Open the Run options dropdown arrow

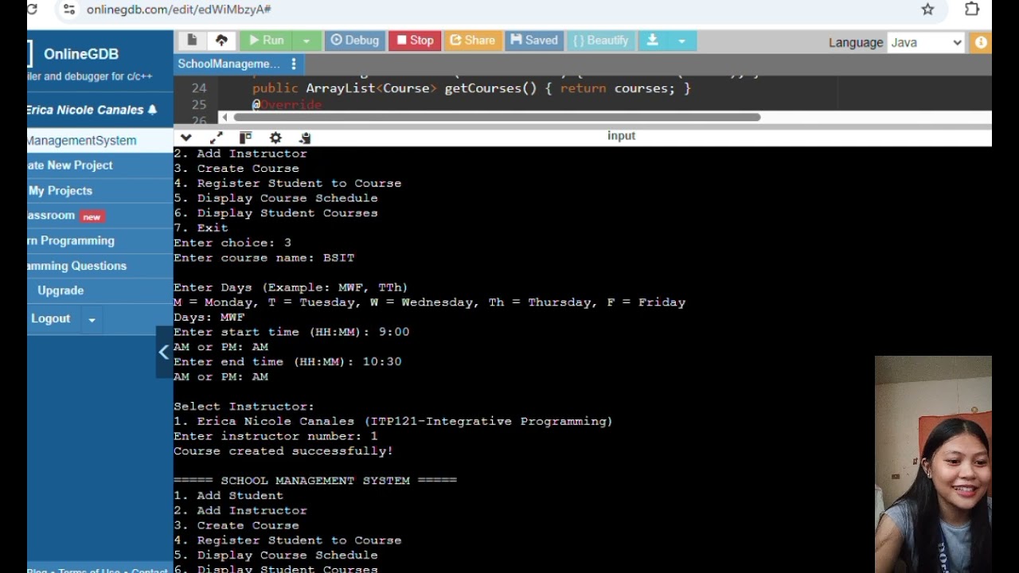pos(306,41)
